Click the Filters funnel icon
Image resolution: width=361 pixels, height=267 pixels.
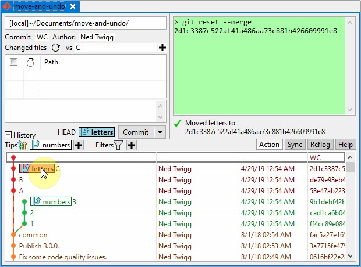(119, 145)
